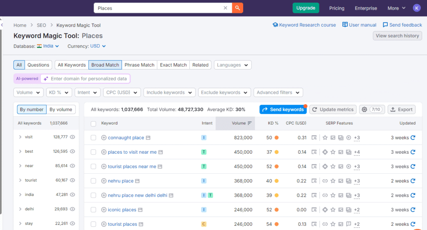This screenshot has width=427, height=230.
Task: Expand the tourist keyword group
Action: (x=20, y=180)
